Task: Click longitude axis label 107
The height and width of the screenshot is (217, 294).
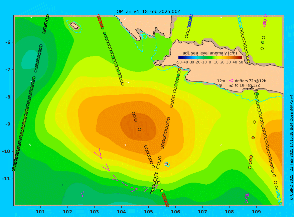Action: [202, 212]
